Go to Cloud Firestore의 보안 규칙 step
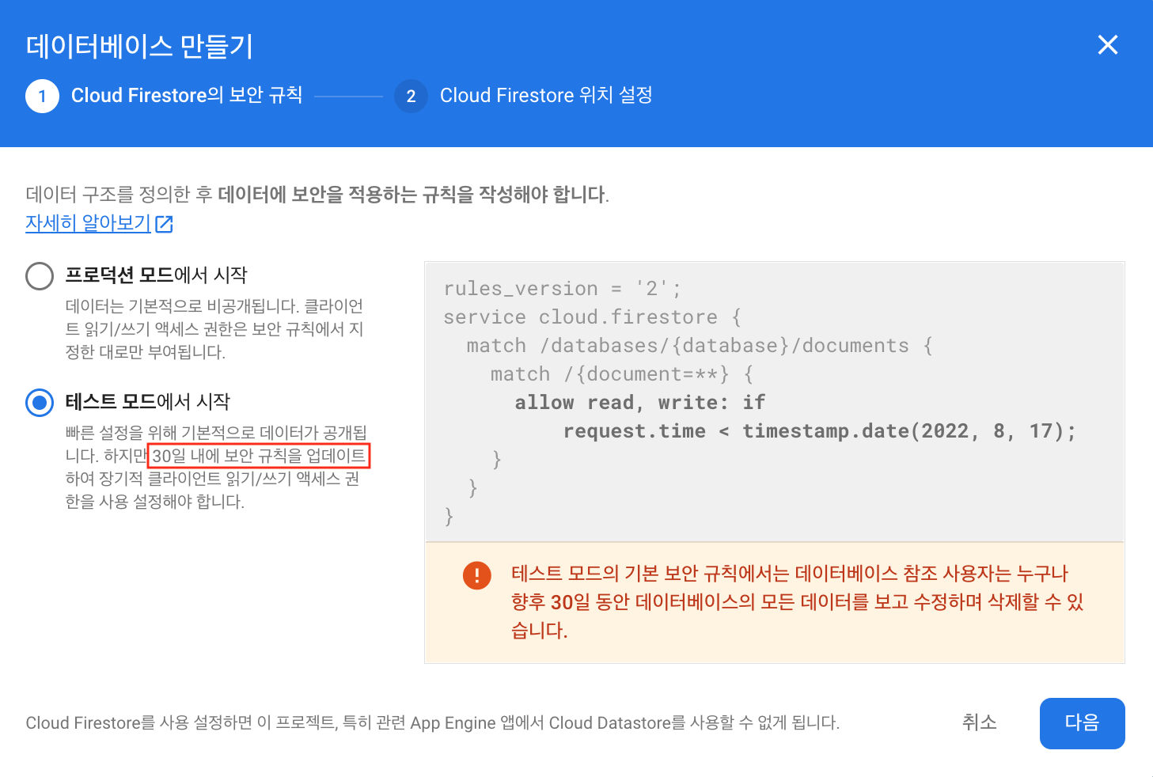Image resolution: width=1153 pixels, height=777 pixels. click(187, 96)
